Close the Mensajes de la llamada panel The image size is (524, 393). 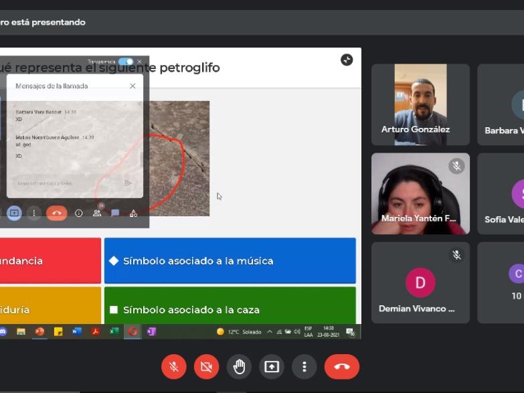pos(133,86)
